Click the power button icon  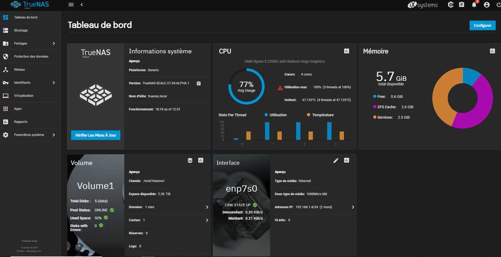click(x=498, y=5)
